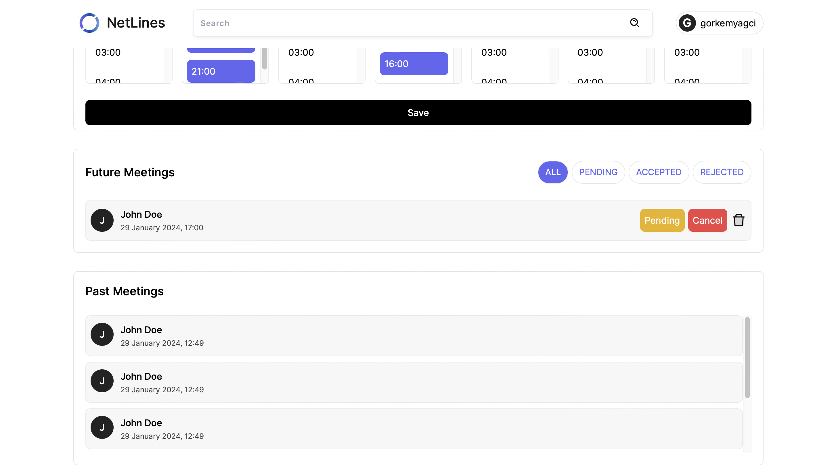
Task: Delete John Doe's 17:00 meeting with trash icon
Action: tap(739, 220)
